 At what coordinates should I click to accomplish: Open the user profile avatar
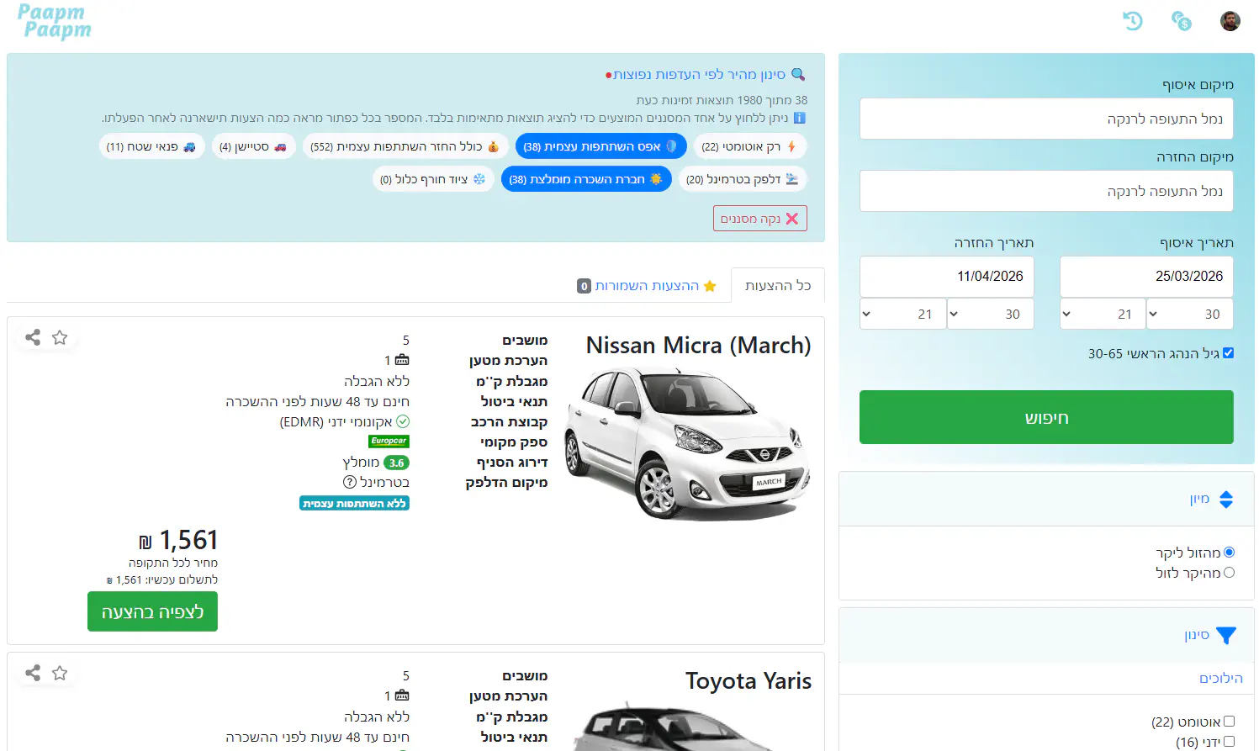[1230, 21]
